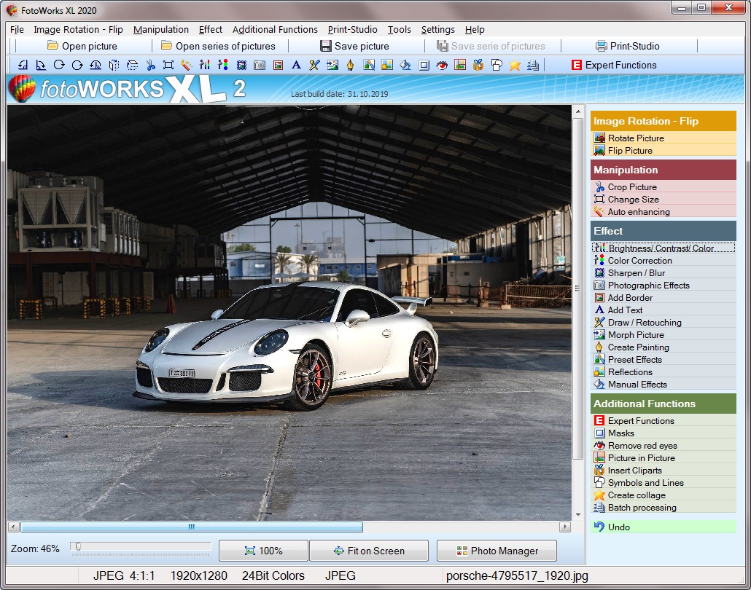Viewport: 751px width, 590px height.
Task: Select the scissors Crop icon in the toolbar
Action: (150, 66)
